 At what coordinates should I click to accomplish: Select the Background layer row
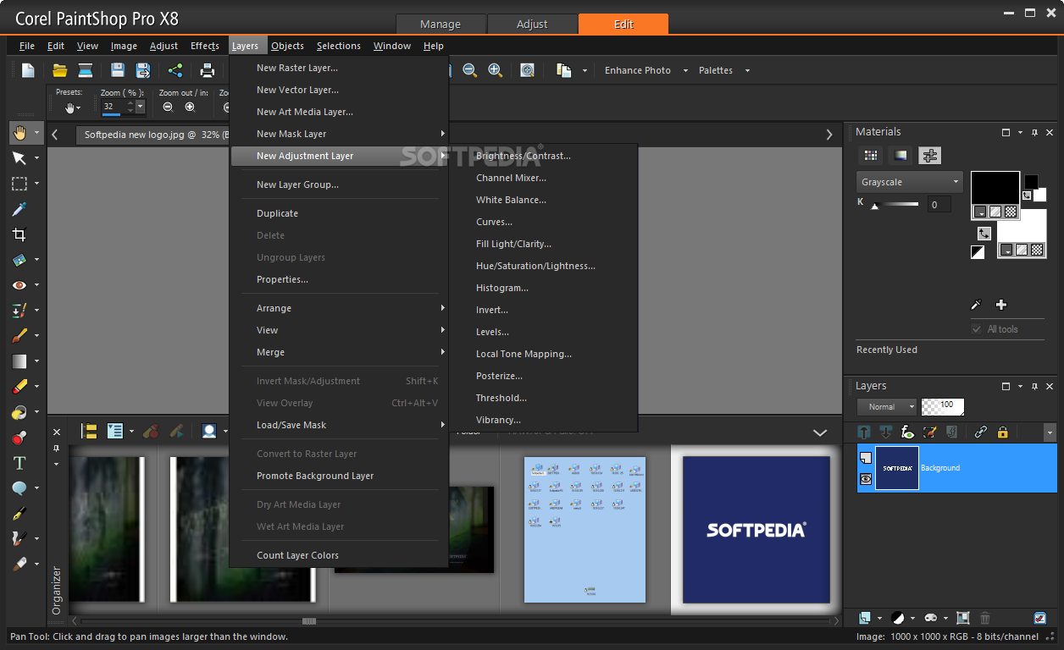pyautogui.click(x=956, y=468)
